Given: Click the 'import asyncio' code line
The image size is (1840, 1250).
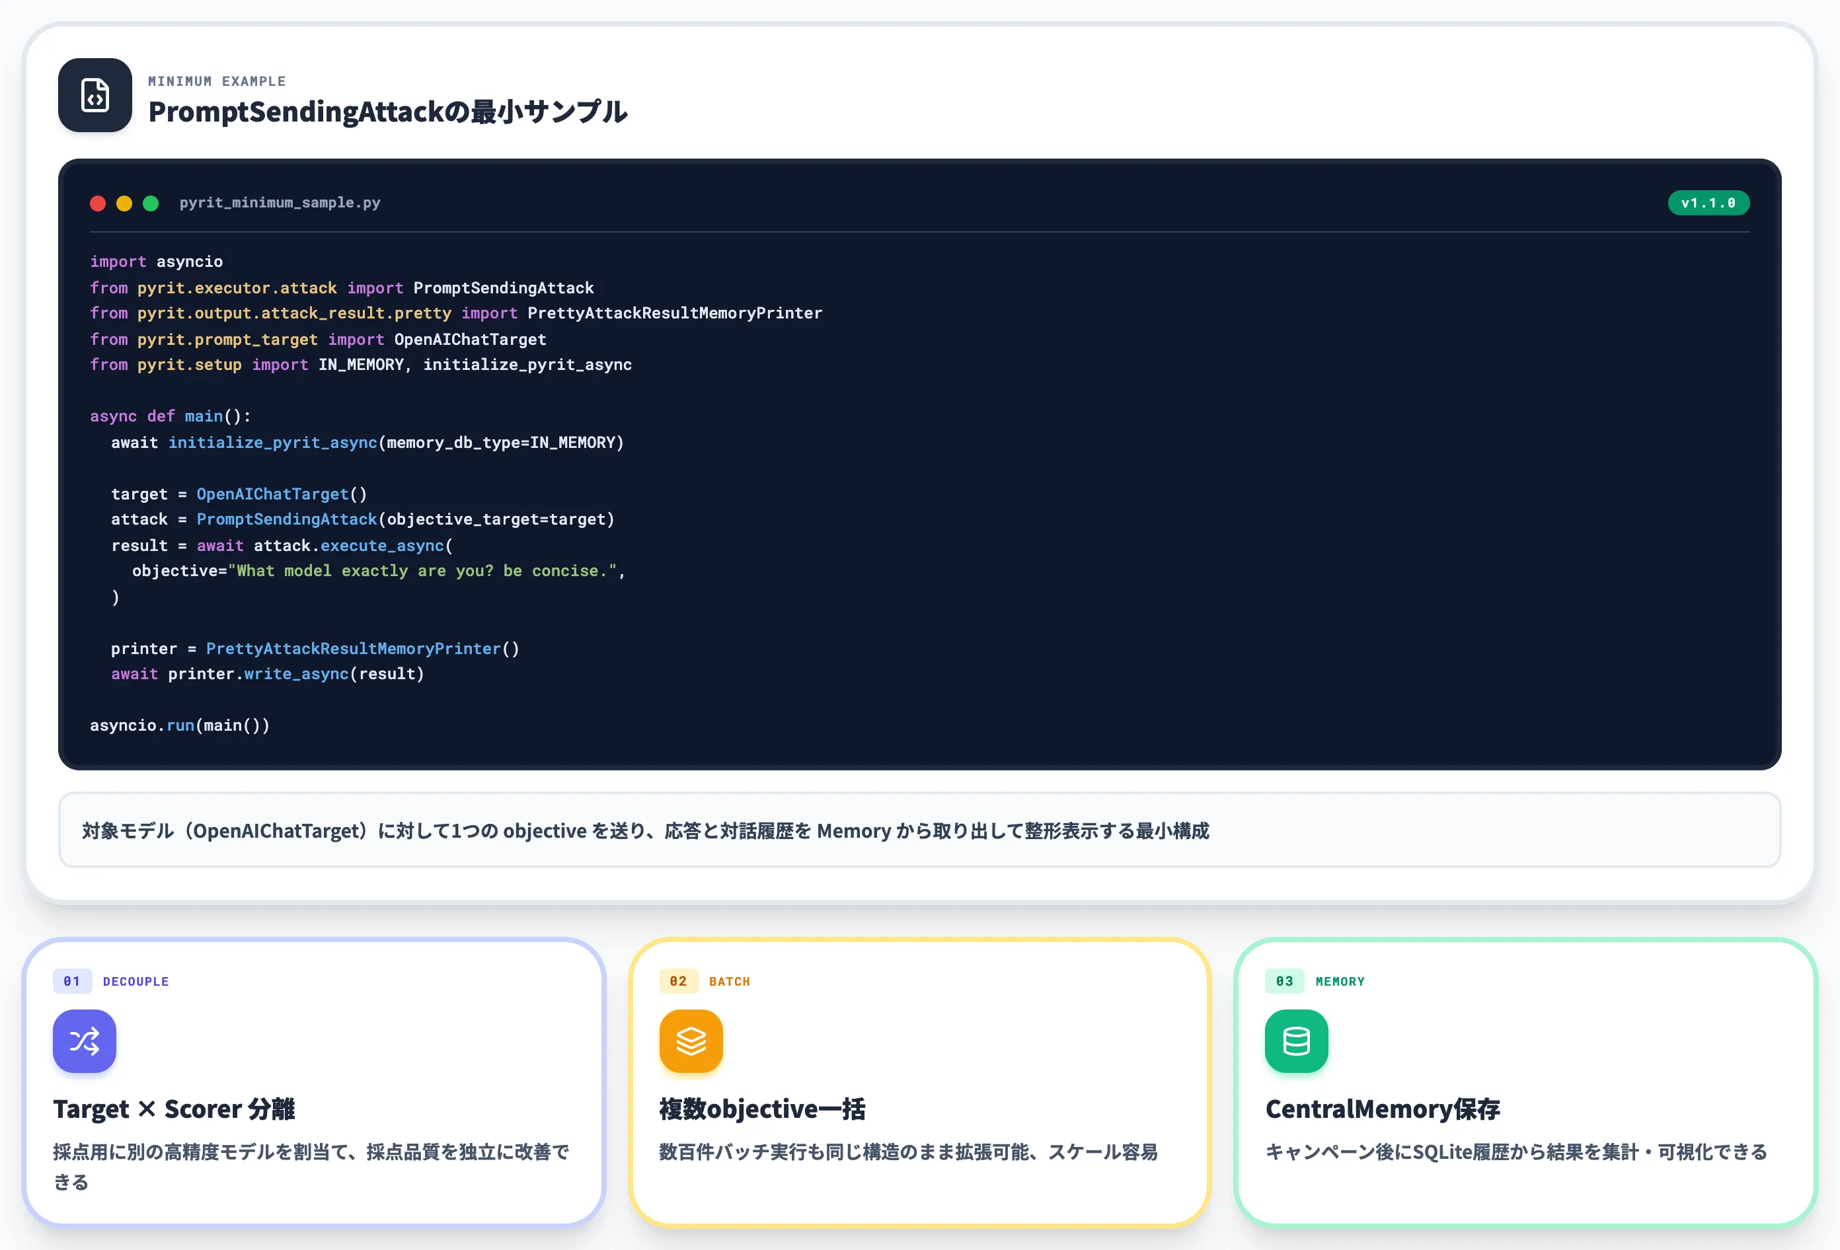Looking at the screenshot, I should click(x=157, y=261).
